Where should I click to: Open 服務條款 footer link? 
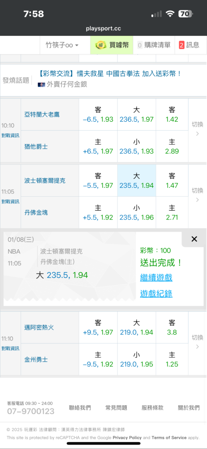click(x=152, y=408)
